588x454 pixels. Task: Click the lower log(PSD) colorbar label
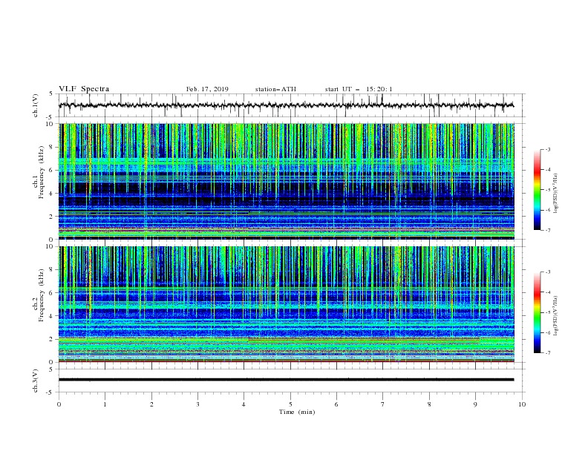(556, 316)
